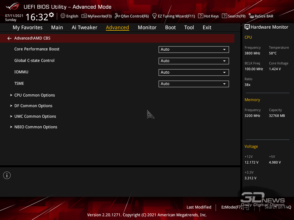Click the Hardware Monitor panel title
Image resolution: width=294 pixels, height=220 pixels.
(x=269, y=27)
